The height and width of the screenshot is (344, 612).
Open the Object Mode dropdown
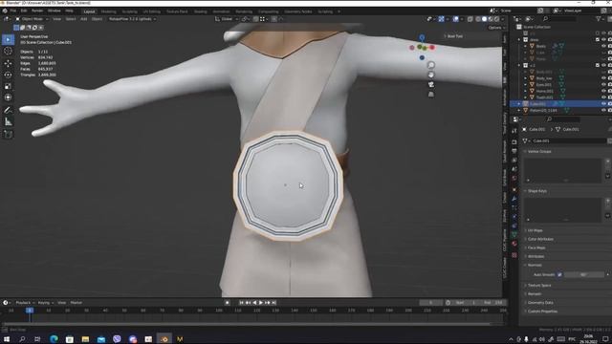(x=32, y=19)
